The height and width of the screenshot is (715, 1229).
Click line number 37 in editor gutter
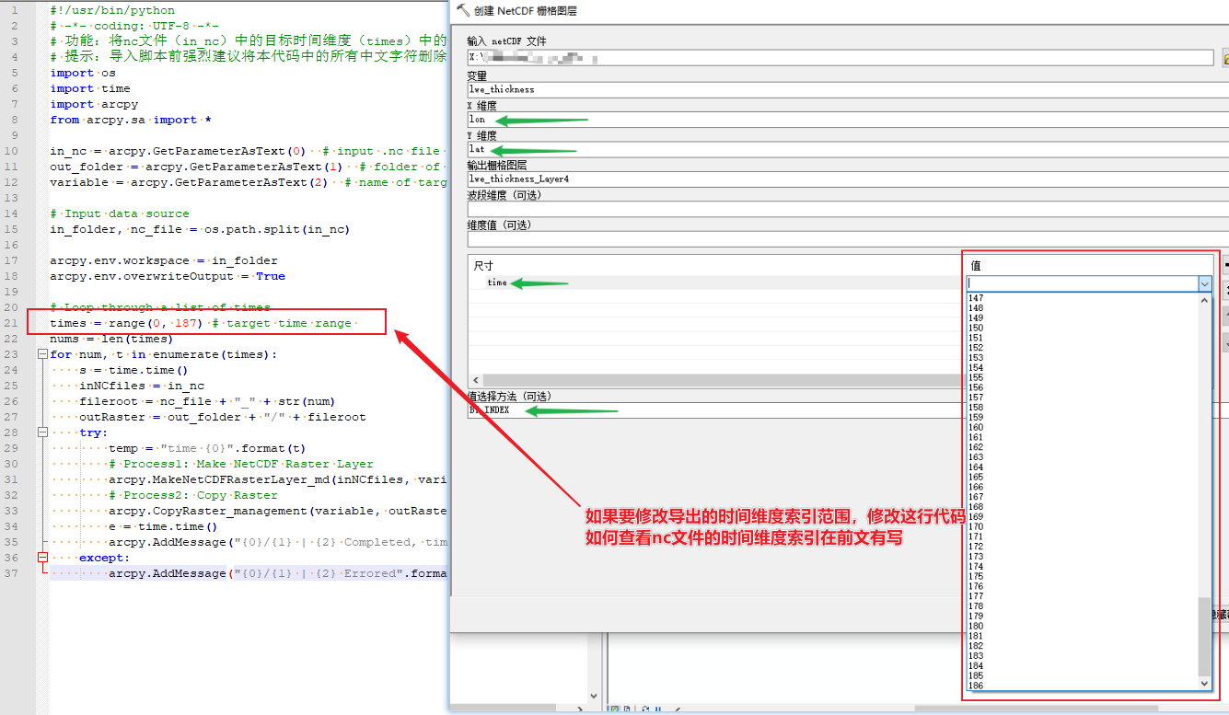[11, 573]
